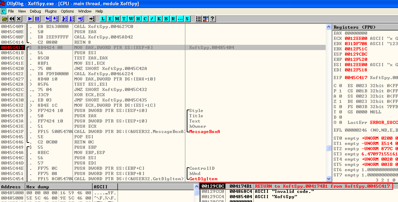
Task: Open Patches window with the slash button
Action: [x=152, y=19]
